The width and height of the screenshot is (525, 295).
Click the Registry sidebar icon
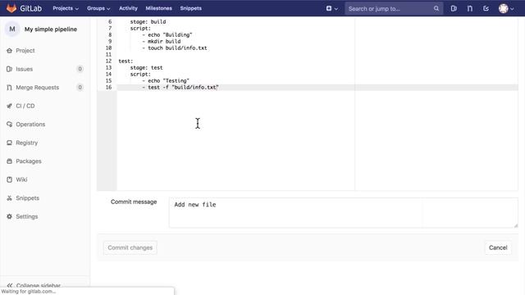click(9, 143)
